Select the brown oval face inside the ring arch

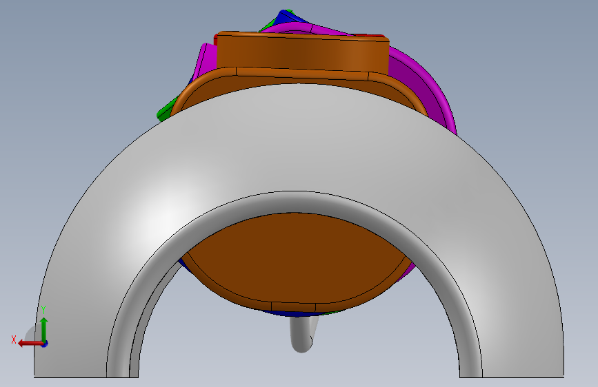296,259
